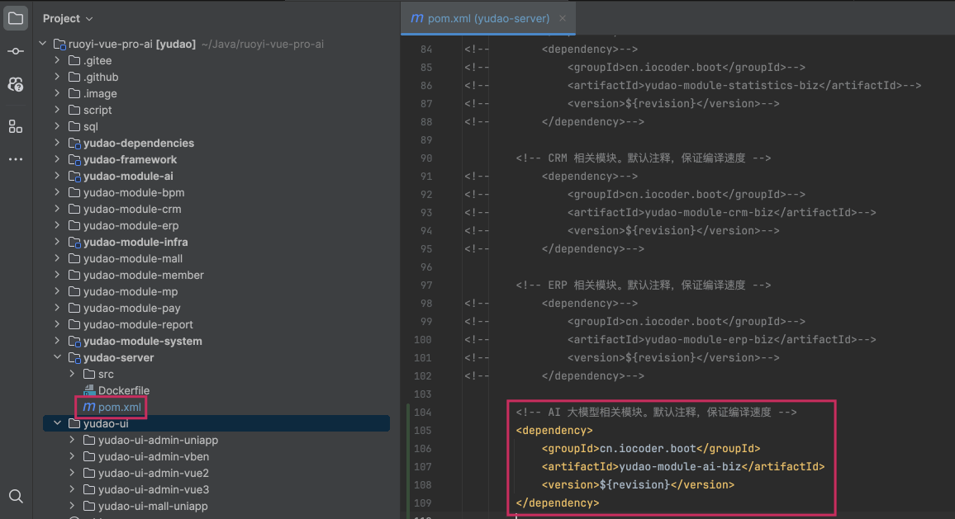Click the Search magnifier icon in sidebar
The height and width of the screenshot is (519, 955).
click(x=16, y=496)
